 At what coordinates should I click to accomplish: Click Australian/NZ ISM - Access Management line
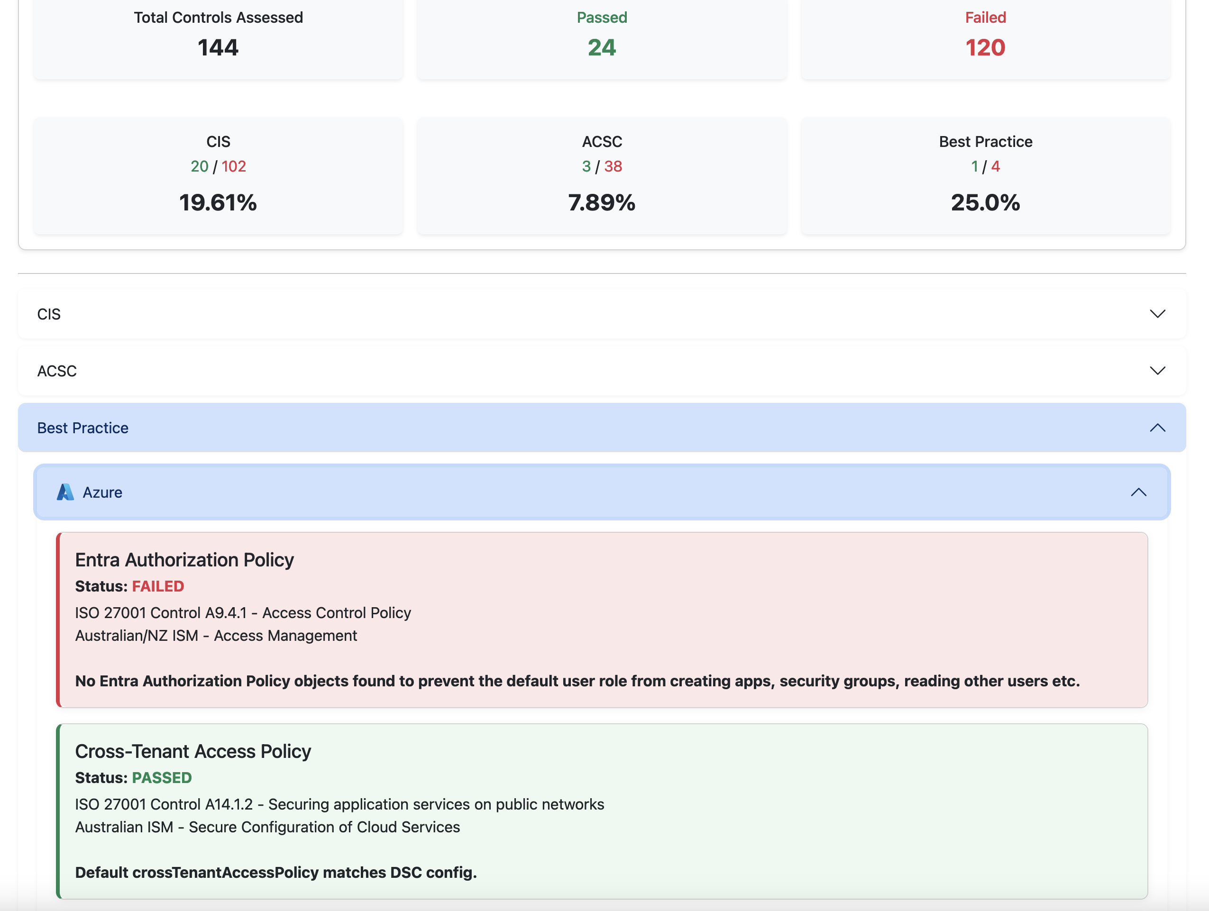point(216,636)
